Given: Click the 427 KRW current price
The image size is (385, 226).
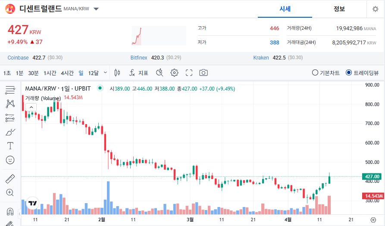Looking at the screenshot, I should pyautogui.click(x=24, y=30).
